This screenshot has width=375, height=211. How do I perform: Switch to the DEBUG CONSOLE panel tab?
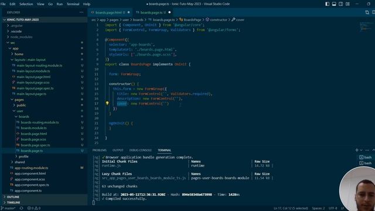[x=141, y=150]
